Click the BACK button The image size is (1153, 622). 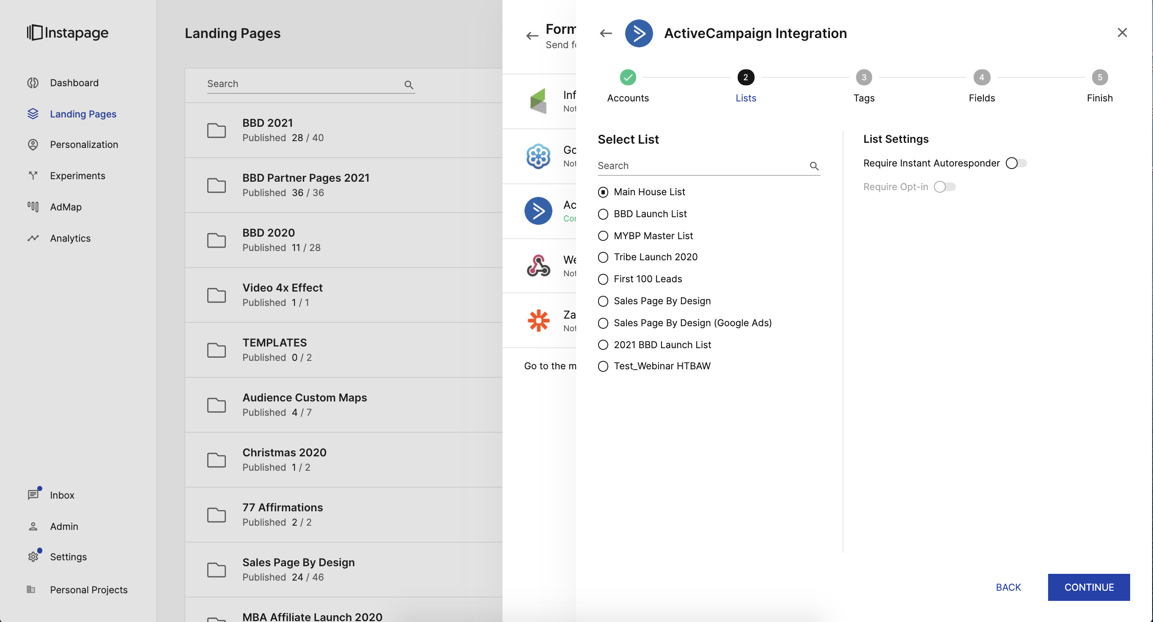(x=1008, y=587)
